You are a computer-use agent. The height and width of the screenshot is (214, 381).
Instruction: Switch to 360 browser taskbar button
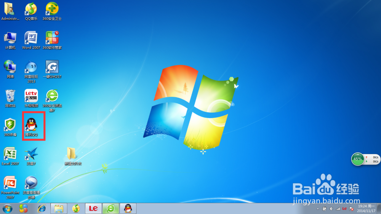point(111,208)
